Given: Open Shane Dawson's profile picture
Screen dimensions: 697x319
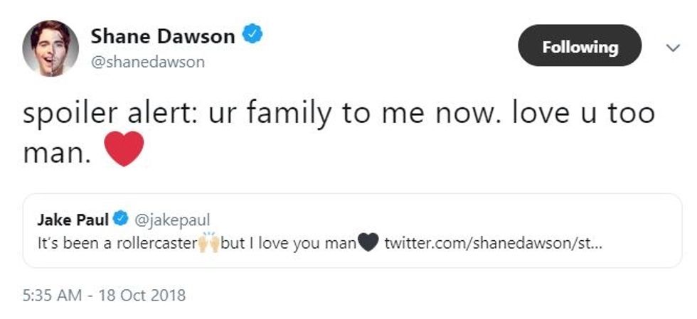Looking at the screenshot, I should pos(50,48).
